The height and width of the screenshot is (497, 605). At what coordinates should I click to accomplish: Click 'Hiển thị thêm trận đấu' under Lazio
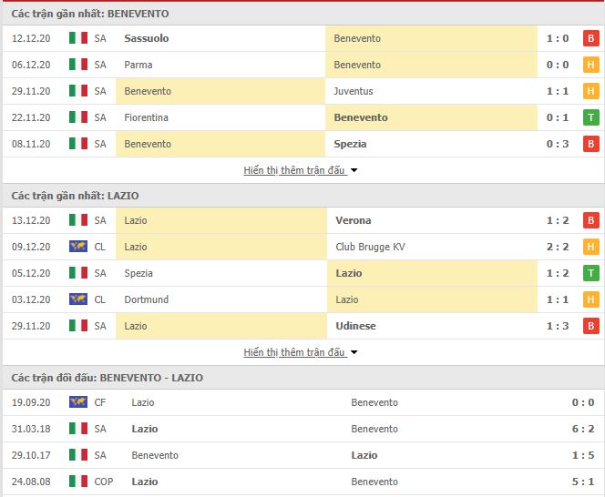[294, 352]
